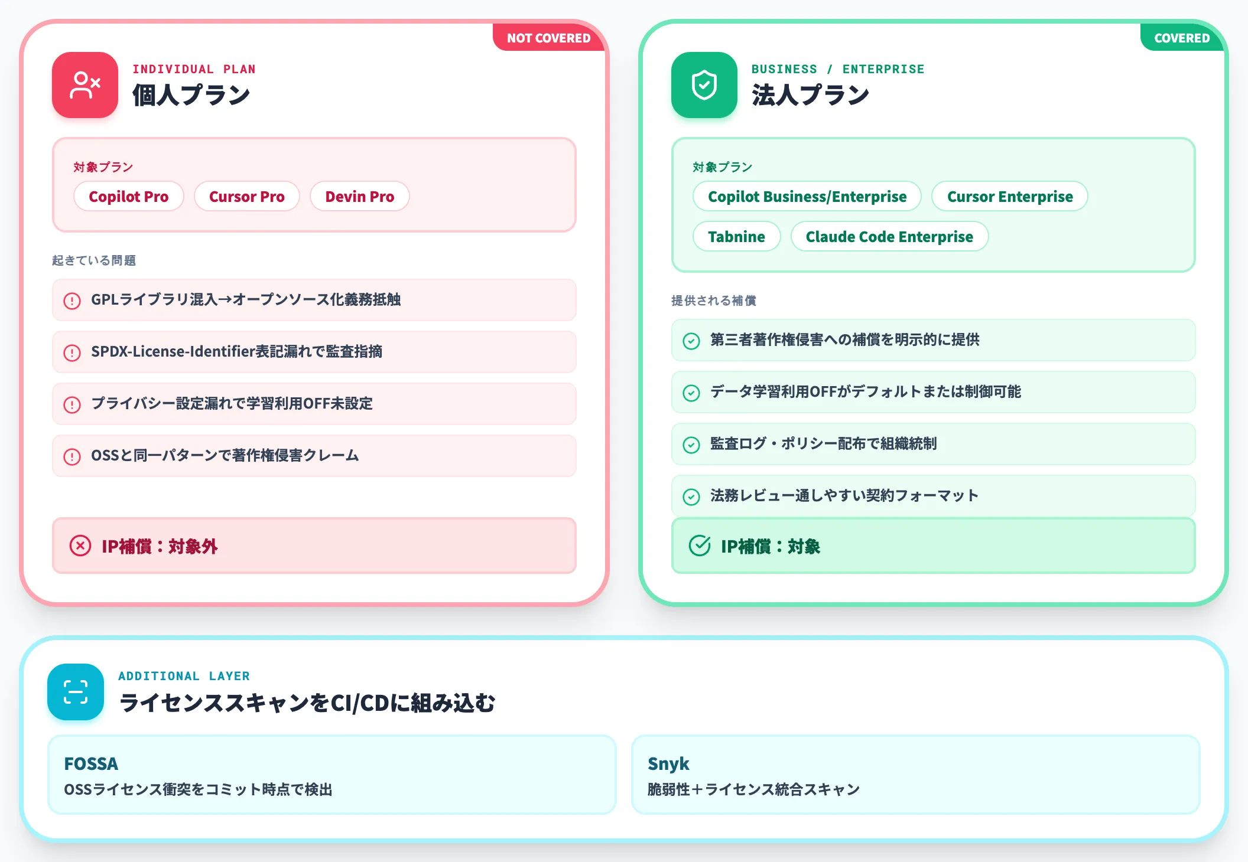Click OSSライセンス衝突をコミット時点で検出 description
Image resolution: width=1248 pixels, height=862 pixels.
click(198, 789)
